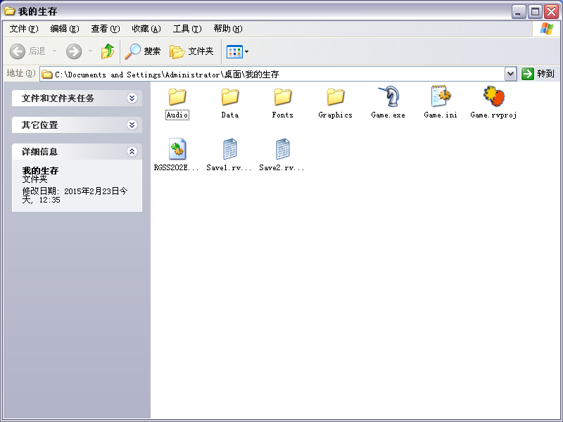Image resolution: width=563 pixels, height=422 pixels.
Task: Click the Game.rvproj file name label
Action: tap(493, 115)
